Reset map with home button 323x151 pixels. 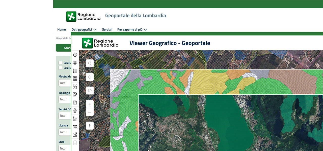click(x=90, y=90)
